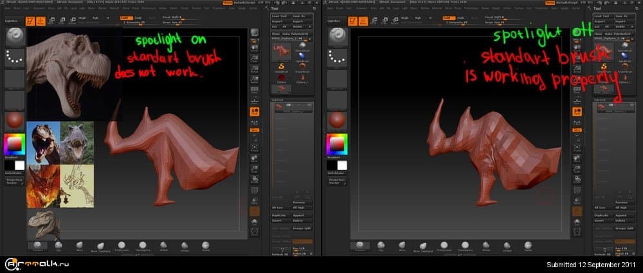Image resolution: width=643 pixels, height=273 pixels.
Task: Choose the hPolish brush in left window
Action: [185, 245]
